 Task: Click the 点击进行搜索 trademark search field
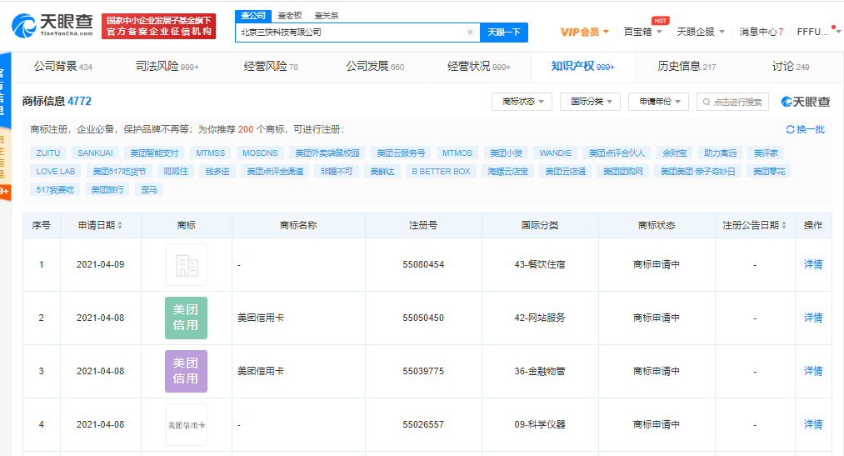point(732,102)
